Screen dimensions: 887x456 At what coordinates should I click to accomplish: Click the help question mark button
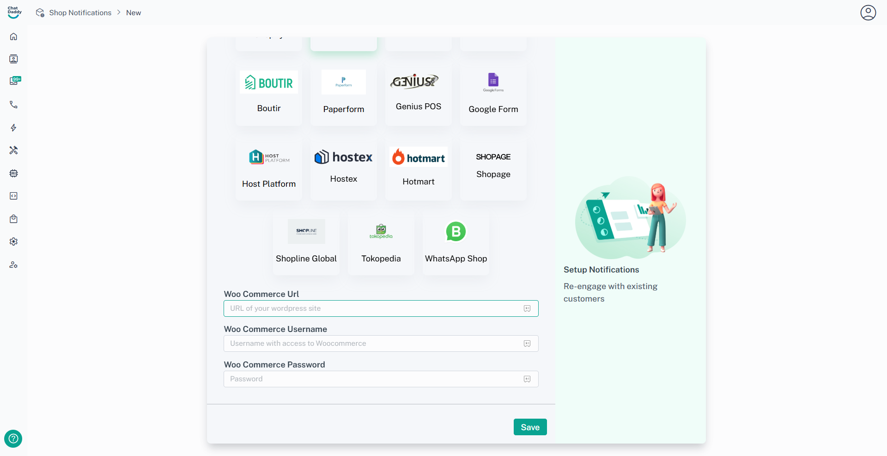point(13,438)
